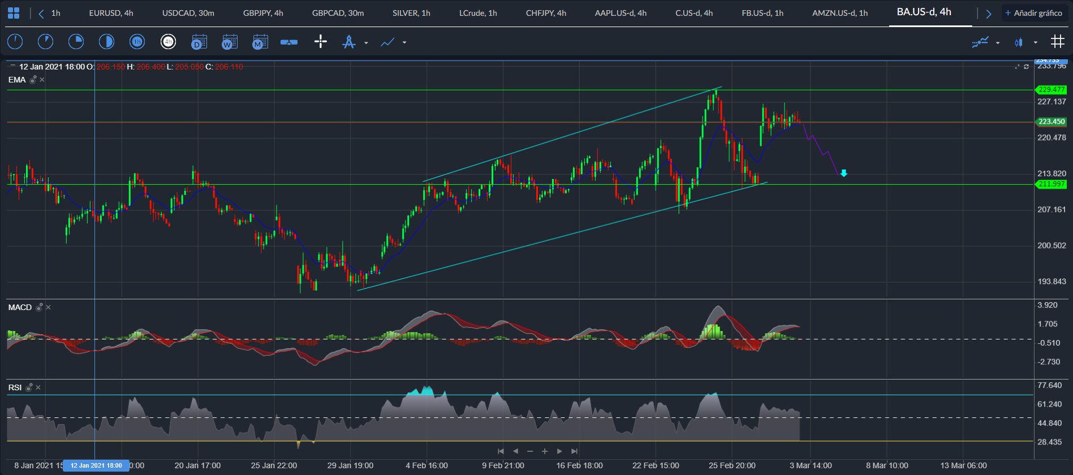Select the Monthly timeframe calendar icon

[x=260, y=42]
